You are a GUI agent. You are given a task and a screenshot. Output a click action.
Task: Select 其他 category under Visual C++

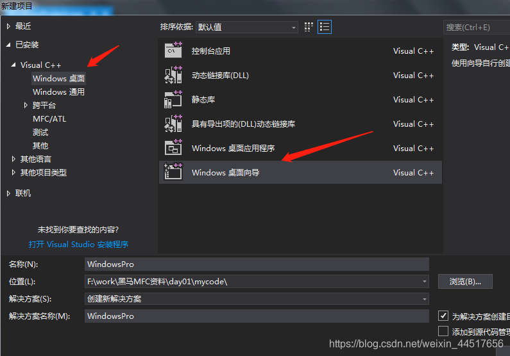[40, 145]
